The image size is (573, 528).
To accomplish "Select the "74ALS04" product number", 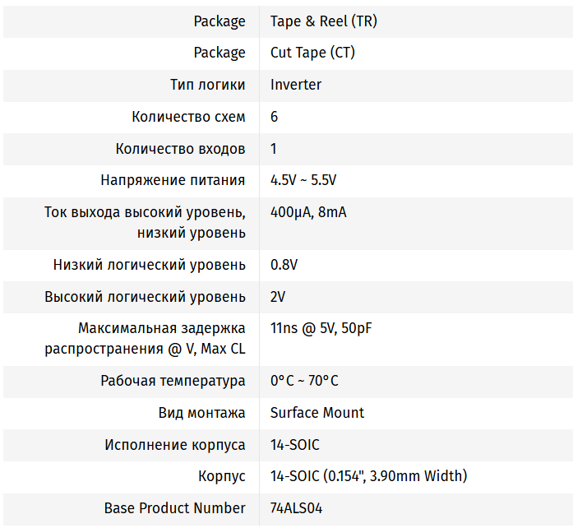I will [296, 508].
